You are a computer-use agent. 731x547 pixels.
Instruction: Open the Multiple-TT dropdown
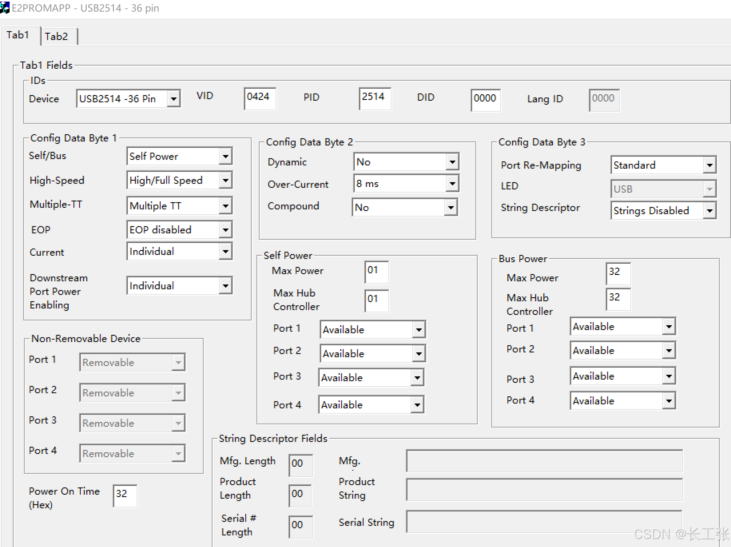tap(179, 205)
